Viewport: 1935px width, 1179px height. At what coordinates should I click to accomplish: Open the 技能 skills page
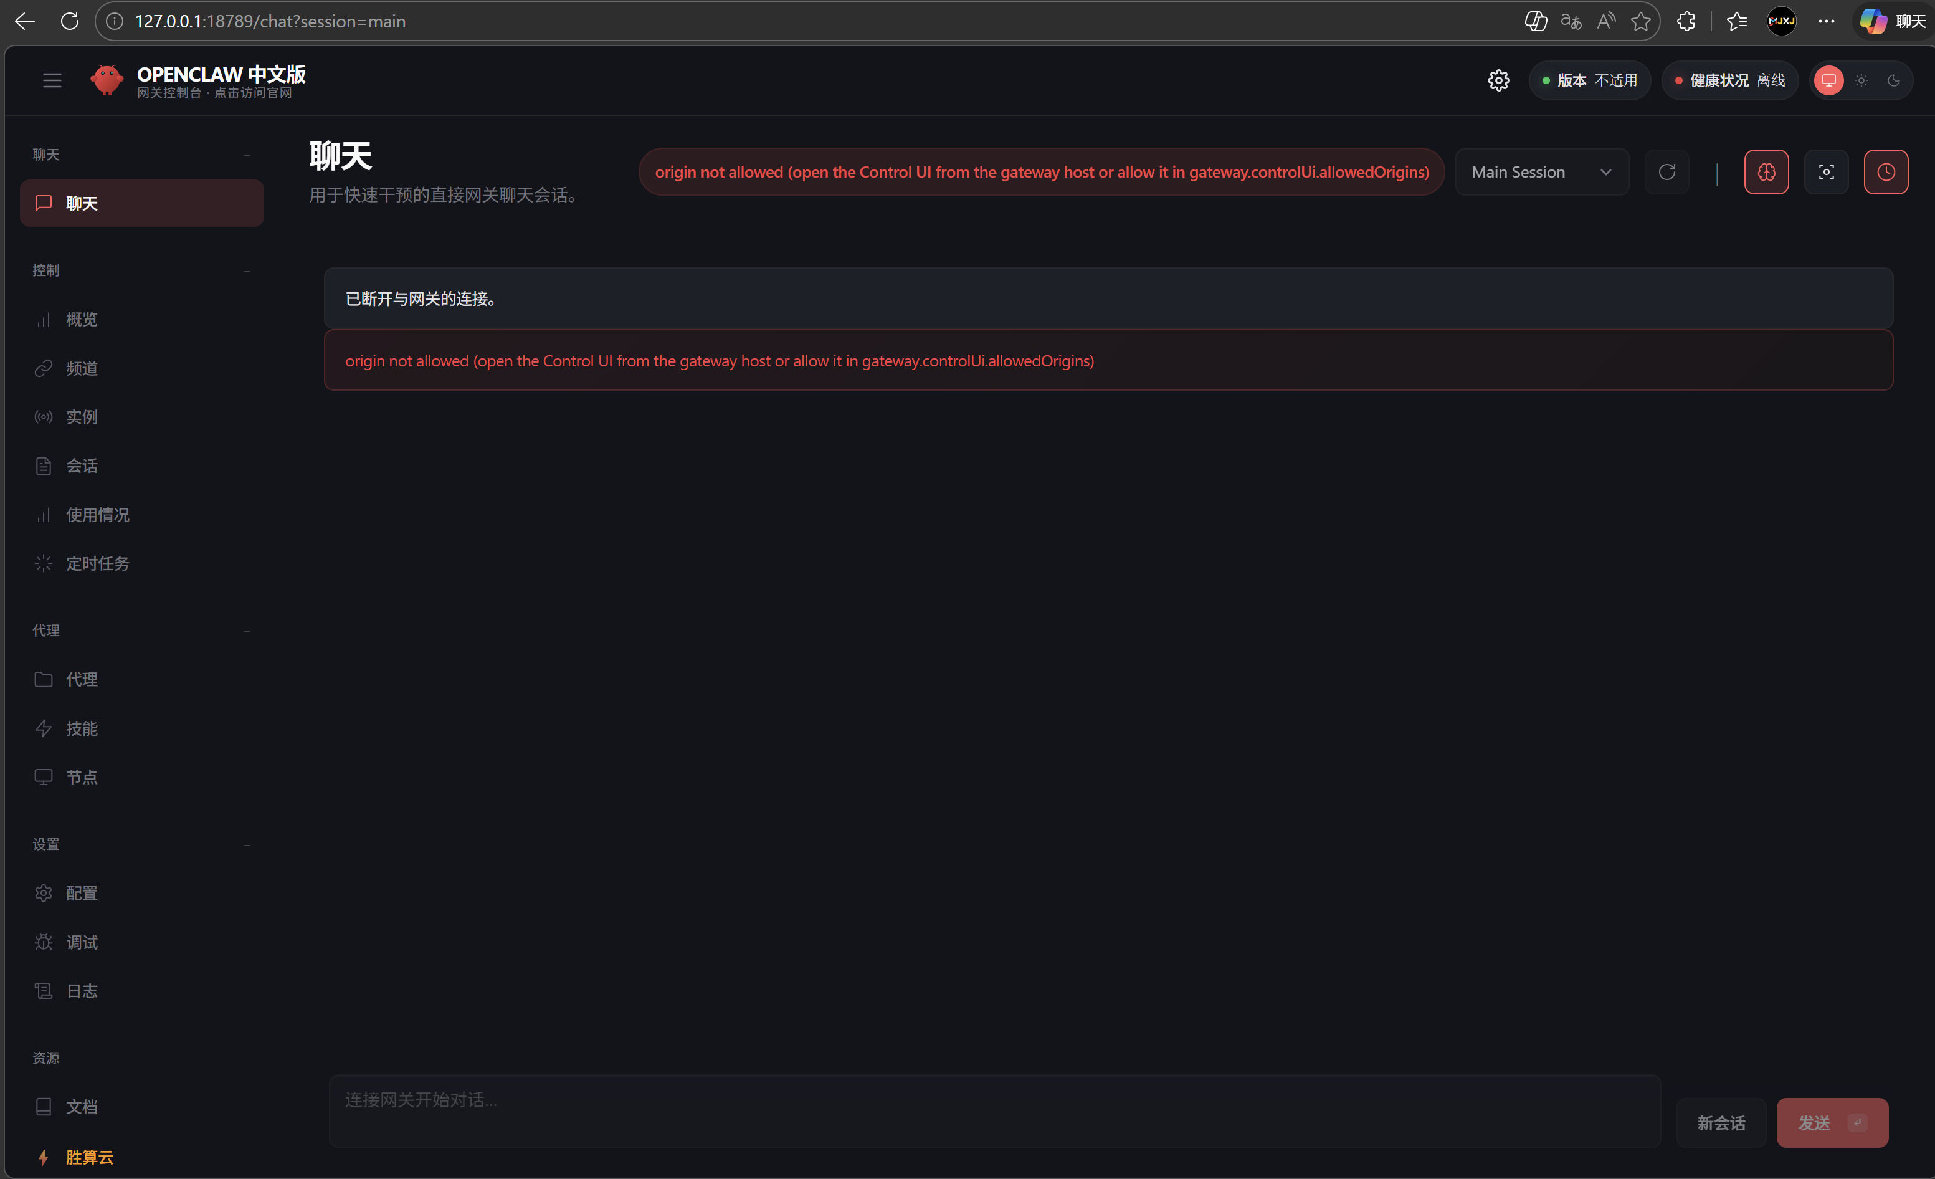(82, 728)
